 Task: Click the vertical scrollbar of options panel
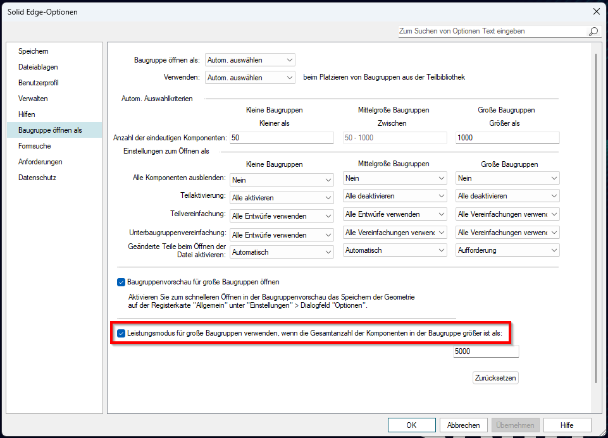coord(596,219)
